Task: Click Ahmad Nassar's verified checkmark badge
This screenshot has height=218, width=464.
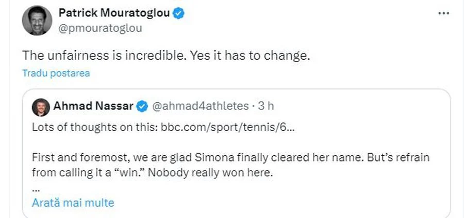Action: pos(142,106)
